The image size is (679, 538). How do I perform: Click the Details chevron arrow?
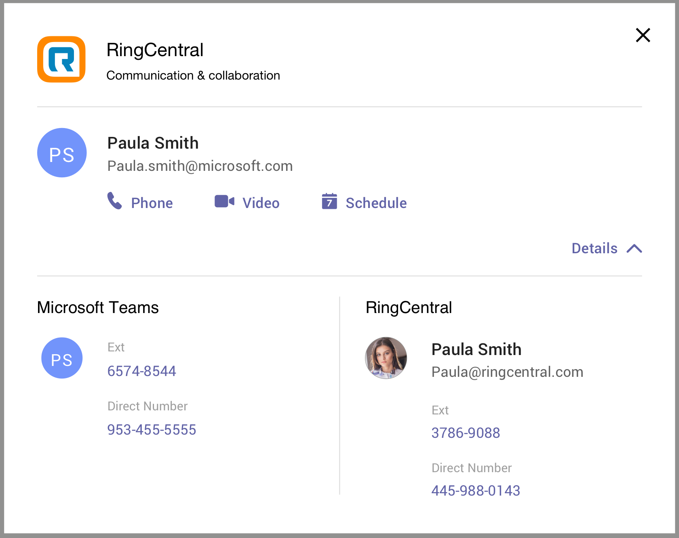tap(634, 248)
